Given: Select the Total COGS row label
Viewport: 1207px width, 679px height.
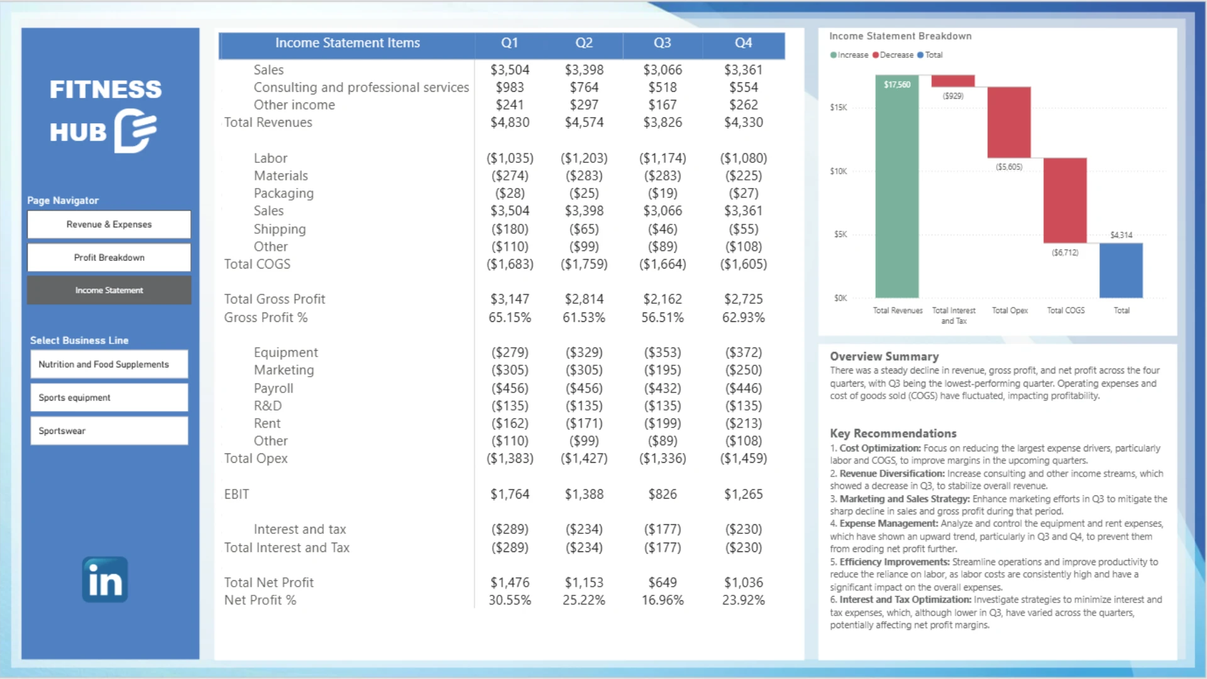Looking at the screenshot, I should 257,264.
